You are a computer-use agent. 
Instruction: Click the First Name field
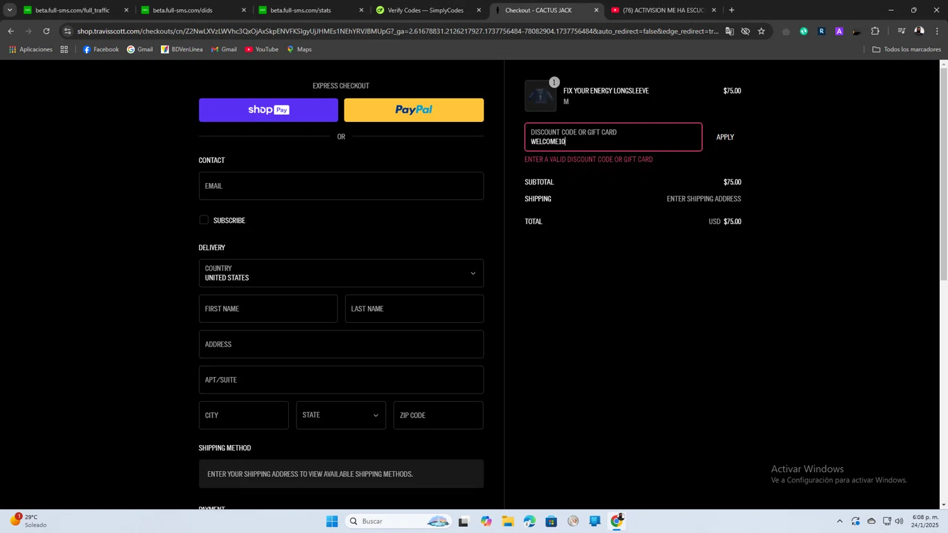pos(268,309)
